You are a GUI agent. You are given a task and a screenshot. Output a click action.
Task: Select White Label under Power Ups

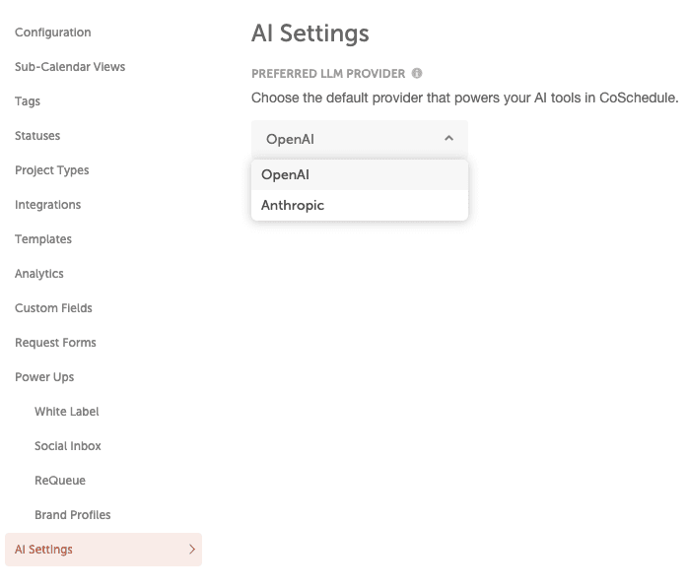click(67, 412)
